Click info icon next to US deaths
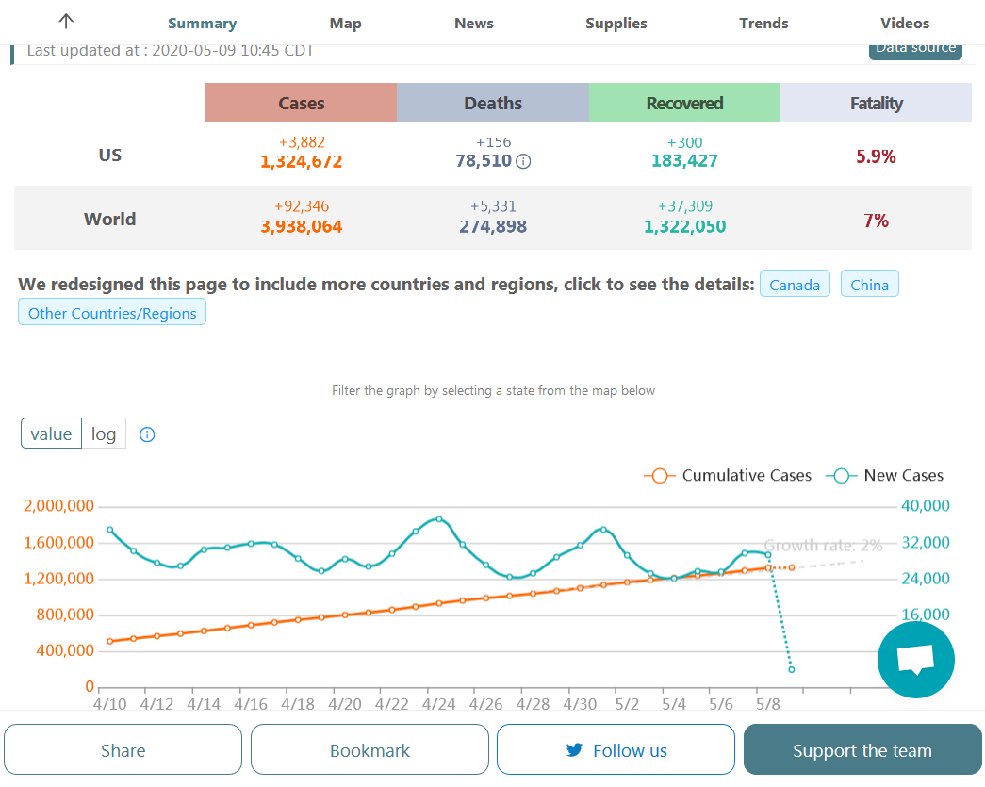 coord(523,161)
